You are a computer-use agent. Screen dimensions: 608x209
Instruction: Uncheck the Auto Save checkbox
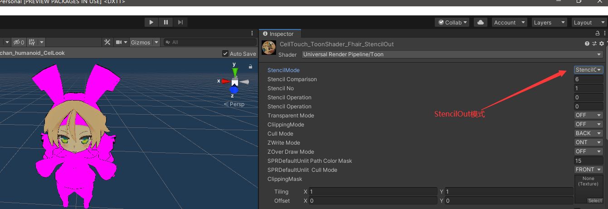(225, 53)
